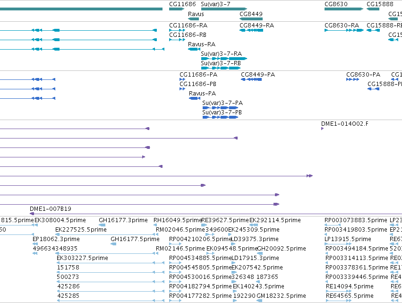Open EST label EK207542.5prime
This screenshot has width=402, height=303.
pos(257,268)
